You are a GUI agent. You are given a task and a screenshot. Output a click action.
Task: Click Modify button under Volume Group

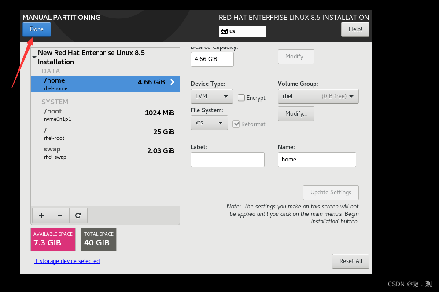click(x=296, y=114)
